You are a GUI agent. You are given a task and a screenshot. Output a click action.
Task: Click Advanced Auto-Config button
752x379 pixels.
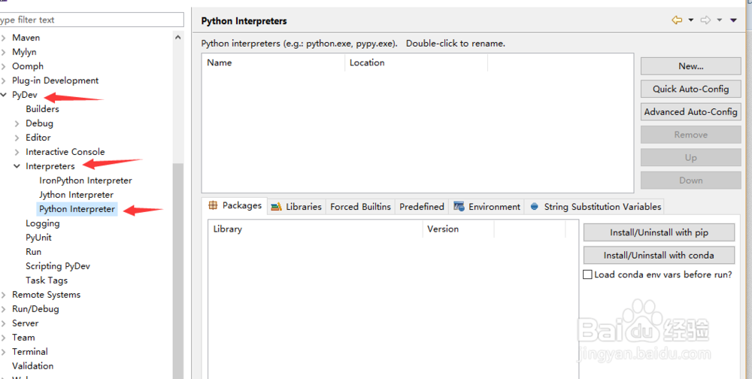point(690,112)
